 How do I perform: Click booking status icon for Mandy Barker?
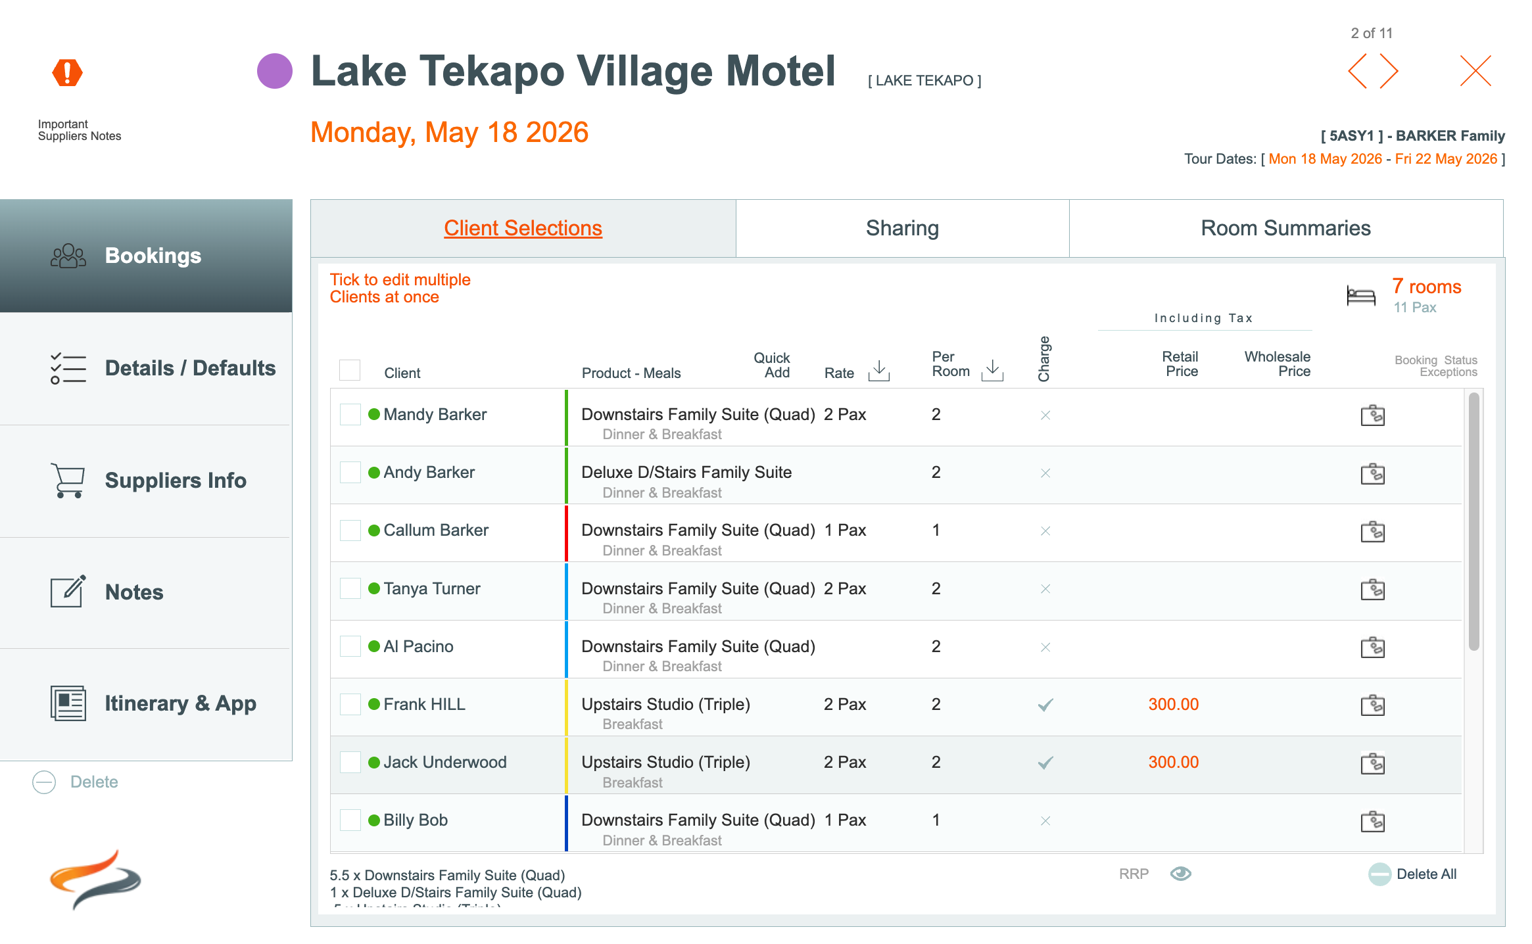pos(1372,415)
